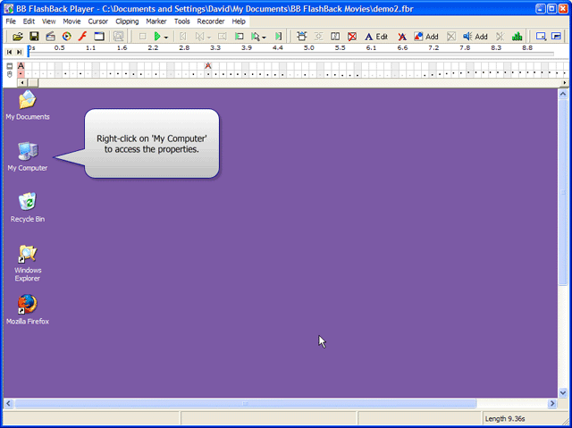Screen dimensions: 572x428
Task: Click the 8.8 time label on the timeline ruler
Action: 527,47
